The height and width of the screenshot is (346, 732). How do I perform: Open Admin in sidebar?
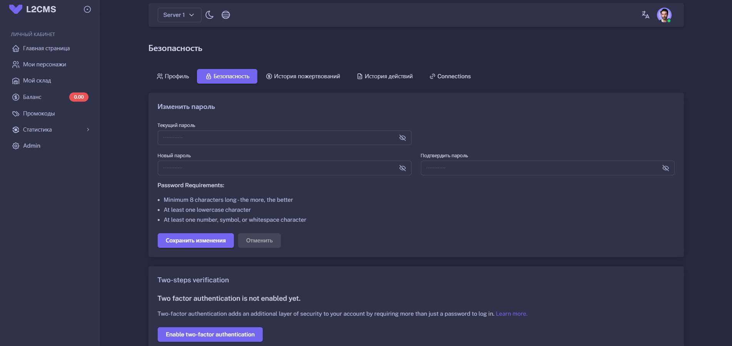coord(50,146)
